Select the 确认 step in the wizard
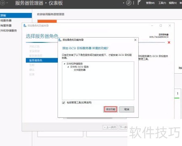 coord(32,70)
